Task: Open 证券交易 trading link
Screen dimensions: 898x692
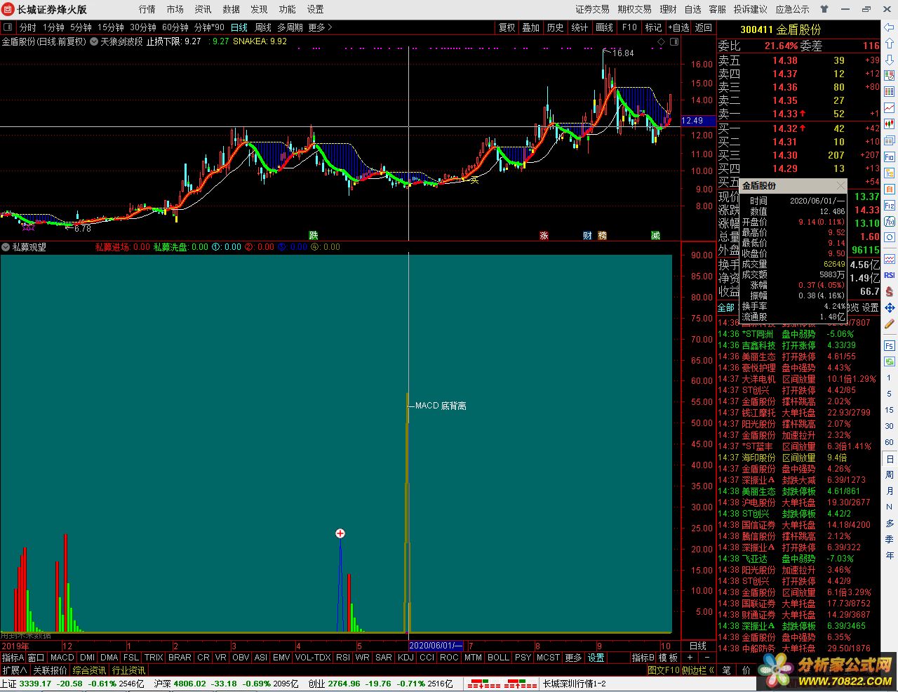Action: 593,9
